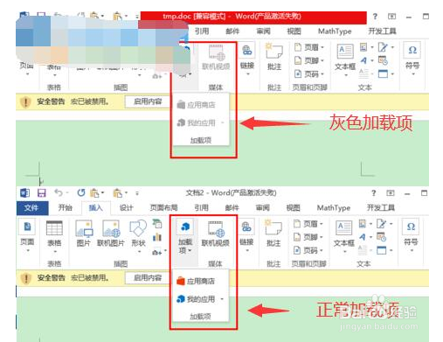This screenshot has width=443, height=342.
Task: Open 设计 tab in lower window
Action: 127,207
